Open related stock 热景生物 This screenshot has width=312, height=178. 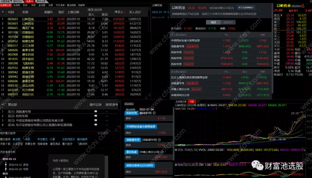click(x=30, y=144)
